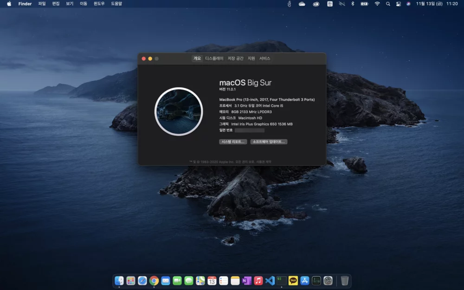Open Activity Monitor from the dock

(316, 281)
